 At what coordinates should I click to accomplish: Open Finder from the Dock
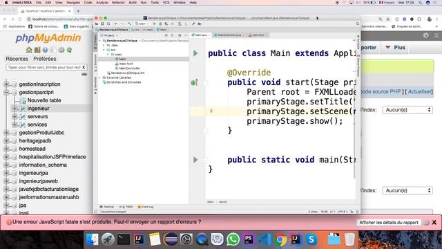[92, 239]
